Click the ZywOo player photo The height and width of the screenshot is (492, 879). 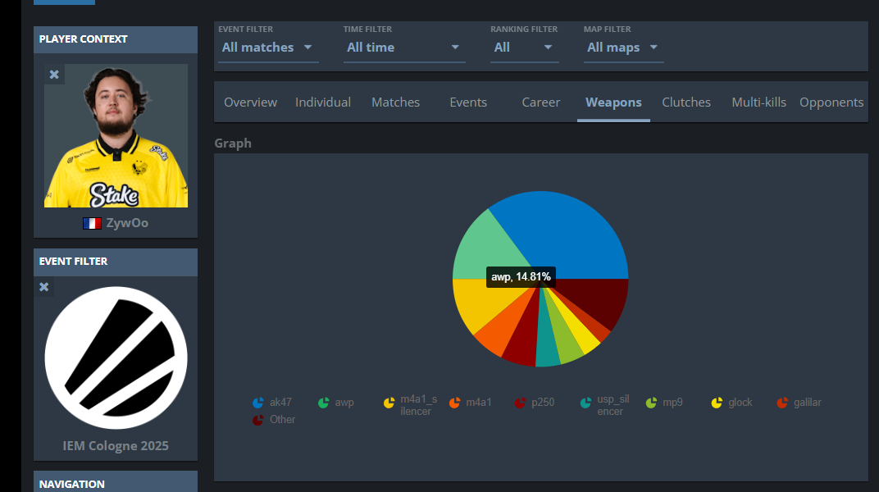pos(116,135)
